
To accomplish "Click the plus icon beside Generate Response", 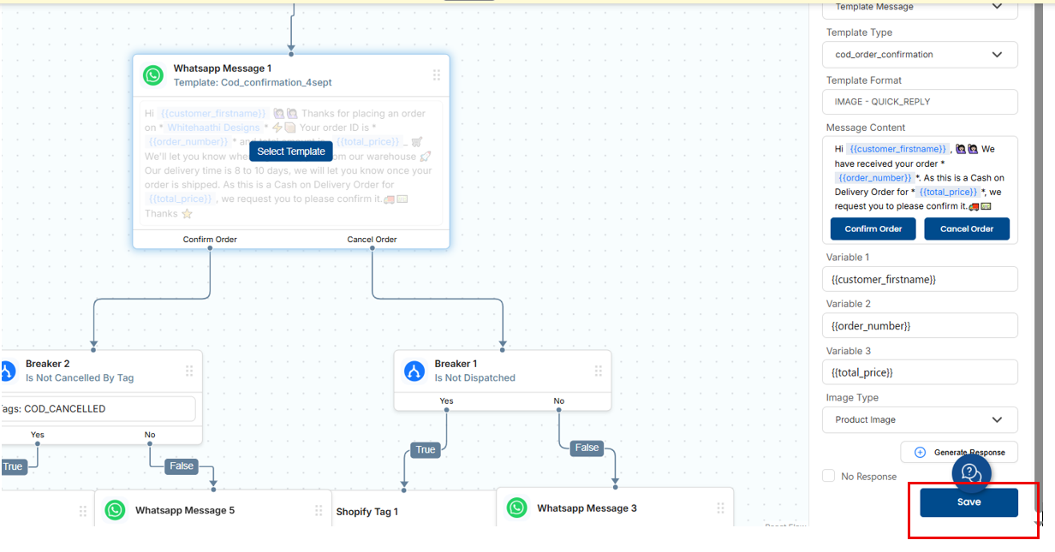I will 921,452.
